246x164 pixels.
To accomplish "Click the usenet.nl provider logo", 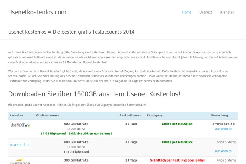I will point(20,145).
